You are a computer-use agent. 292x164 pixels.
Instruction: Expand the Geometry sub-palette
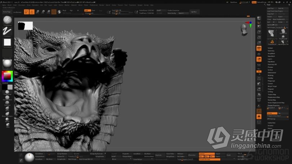coord(271,51)
